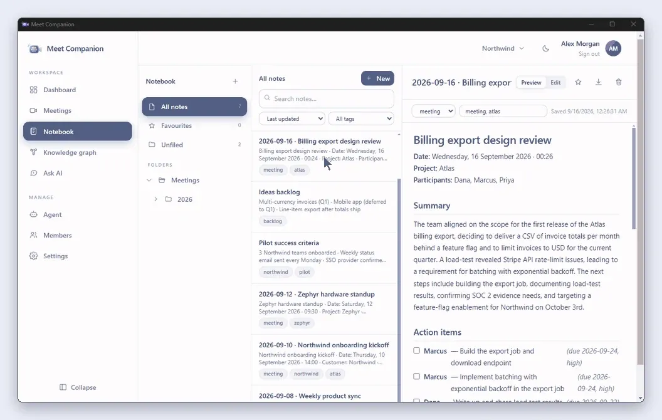Viewport: 662px width, 420px height.
Task: Click the Search notes field
Action: pos(327,98)
